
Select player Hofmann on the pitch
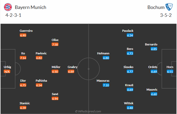pos(103,53)
